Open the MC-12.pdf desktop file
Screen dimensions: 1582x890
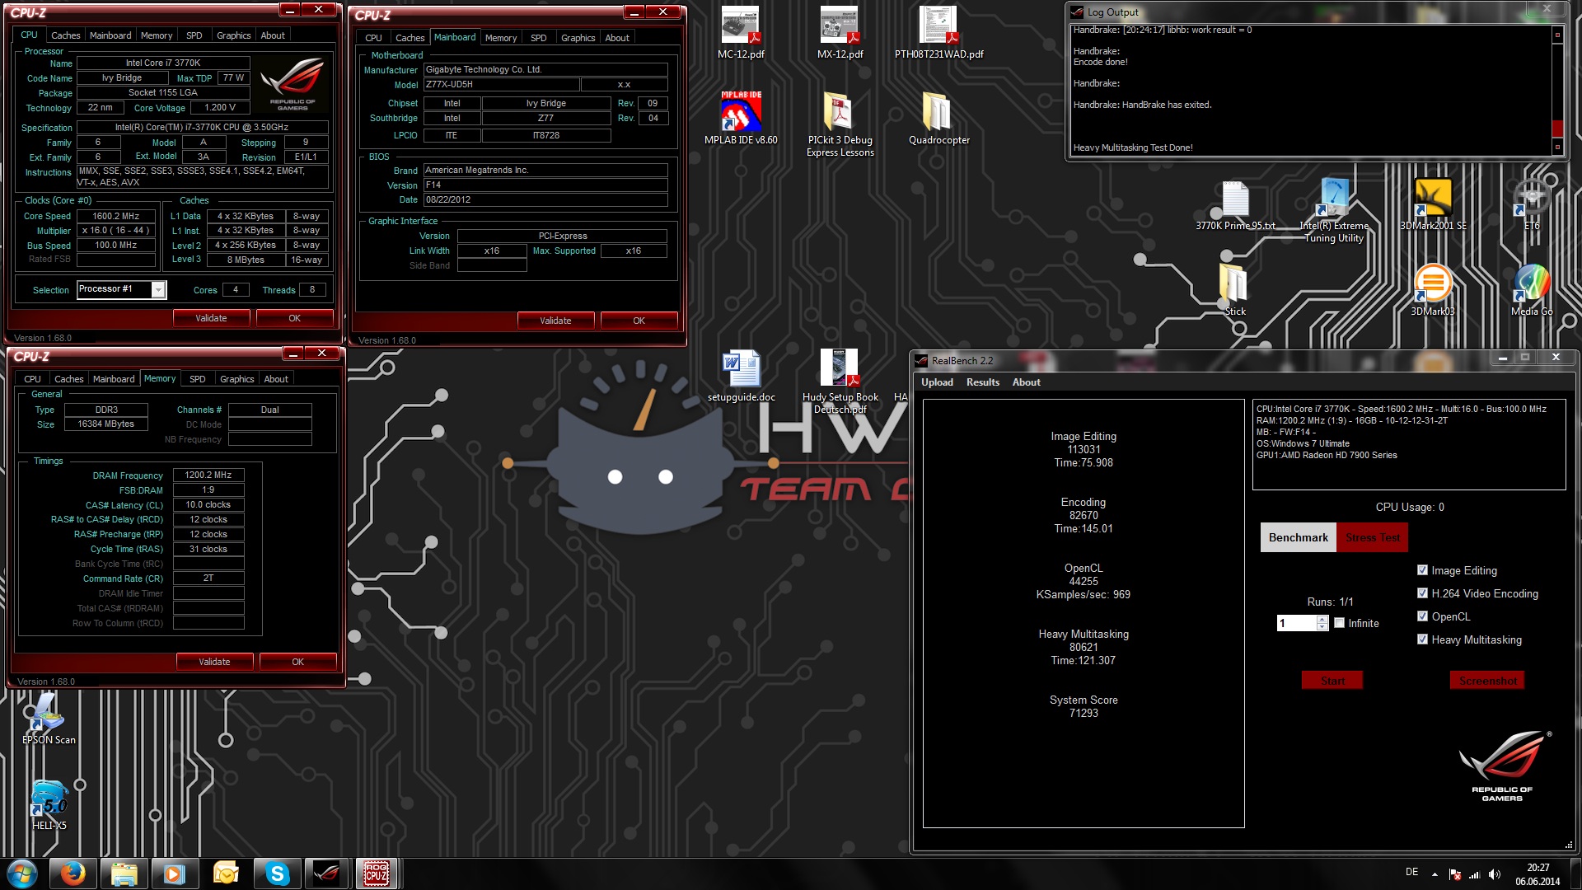pos(741,32)
